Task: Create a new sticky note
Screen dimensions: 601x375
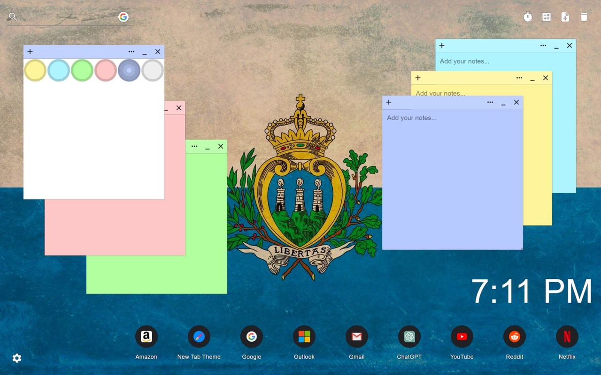Action: pos(565,17)
